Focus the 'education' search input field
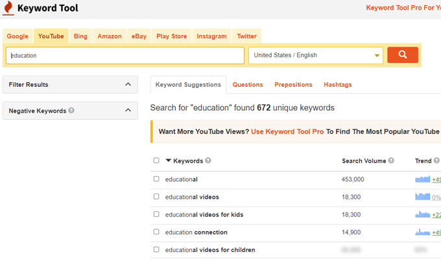The image size is (441, 259). click(x=125, y=55)
